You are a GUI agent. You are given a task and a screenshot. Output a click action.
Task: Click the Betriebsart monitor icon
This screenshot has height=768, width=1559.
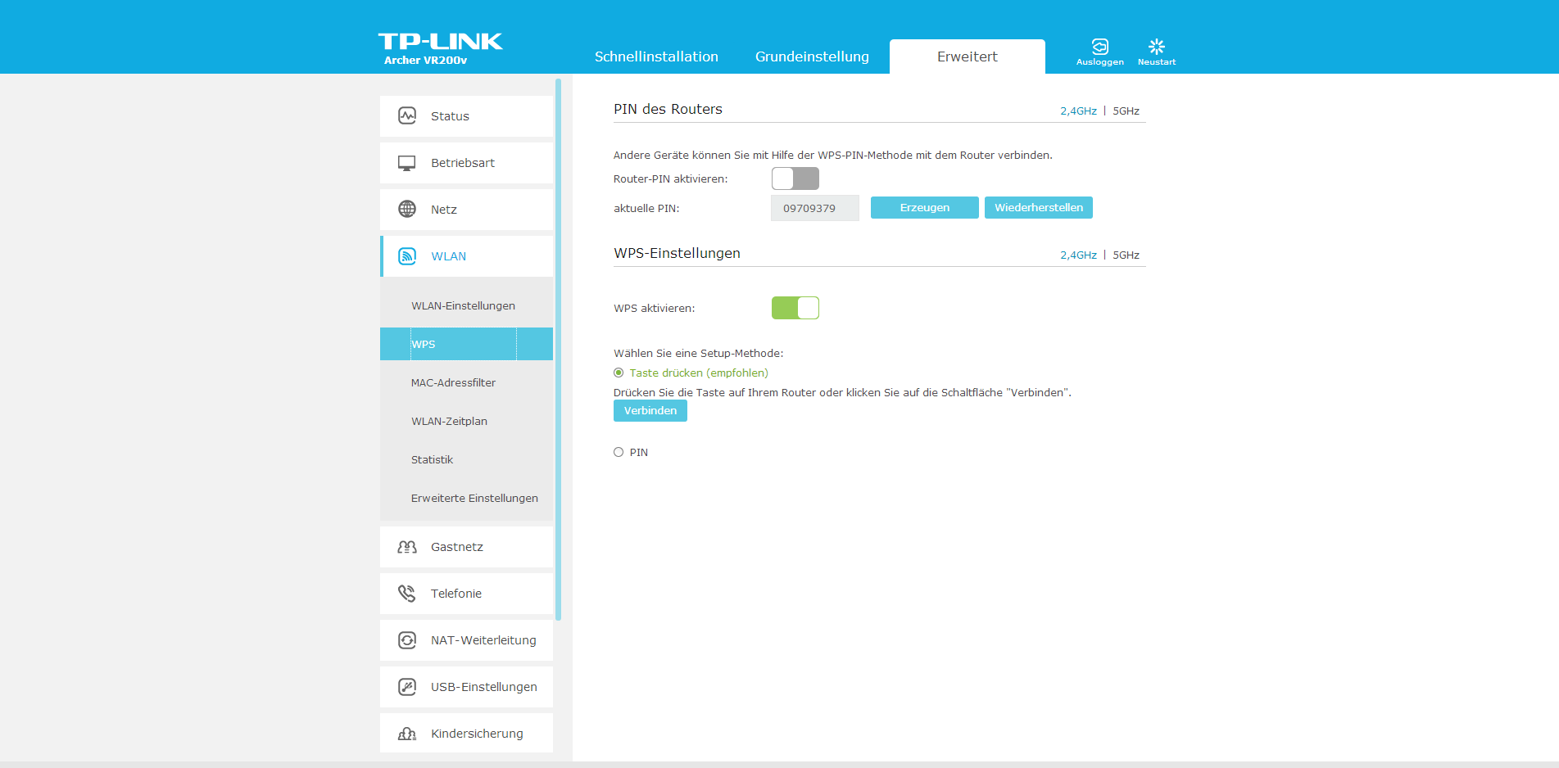point(407,163)
